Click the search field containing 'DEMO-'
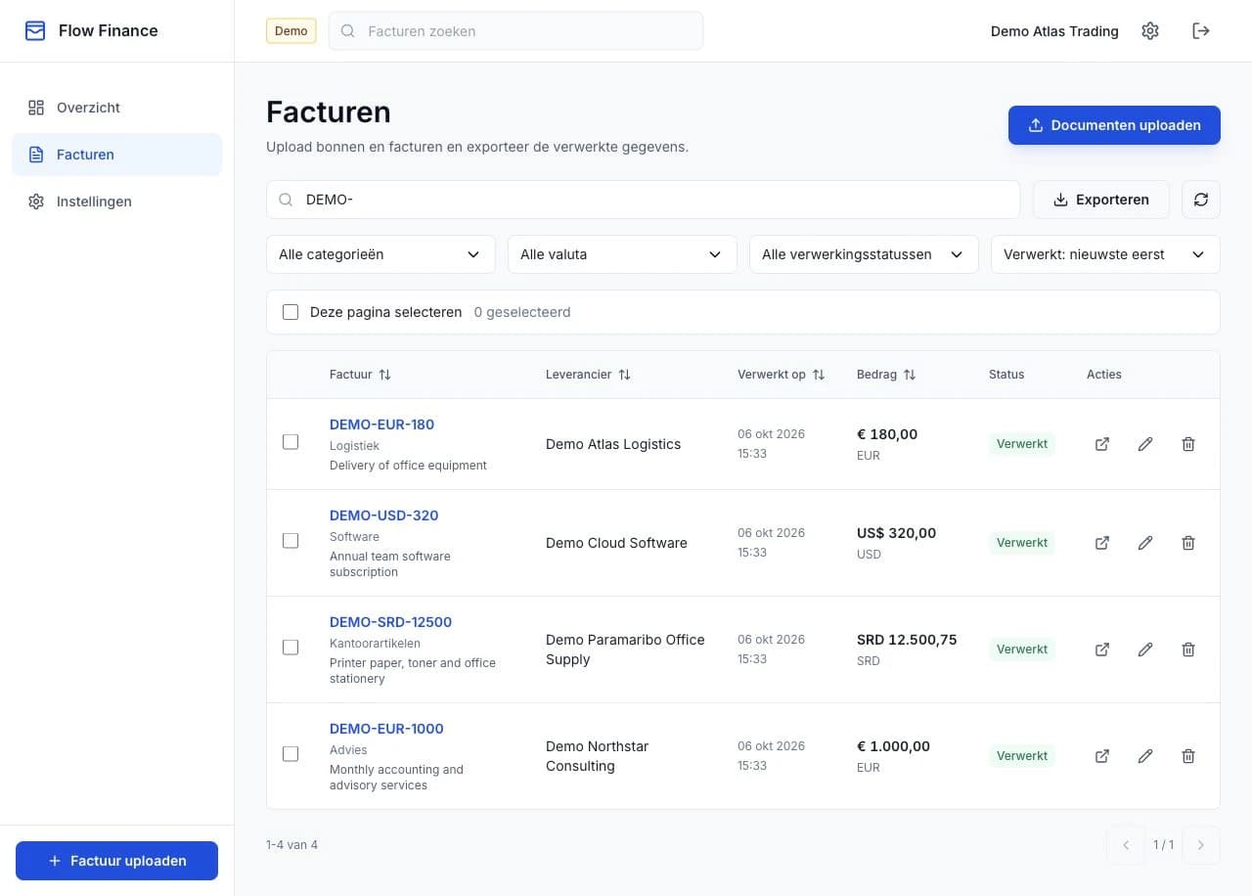 (x=643, y=200)
